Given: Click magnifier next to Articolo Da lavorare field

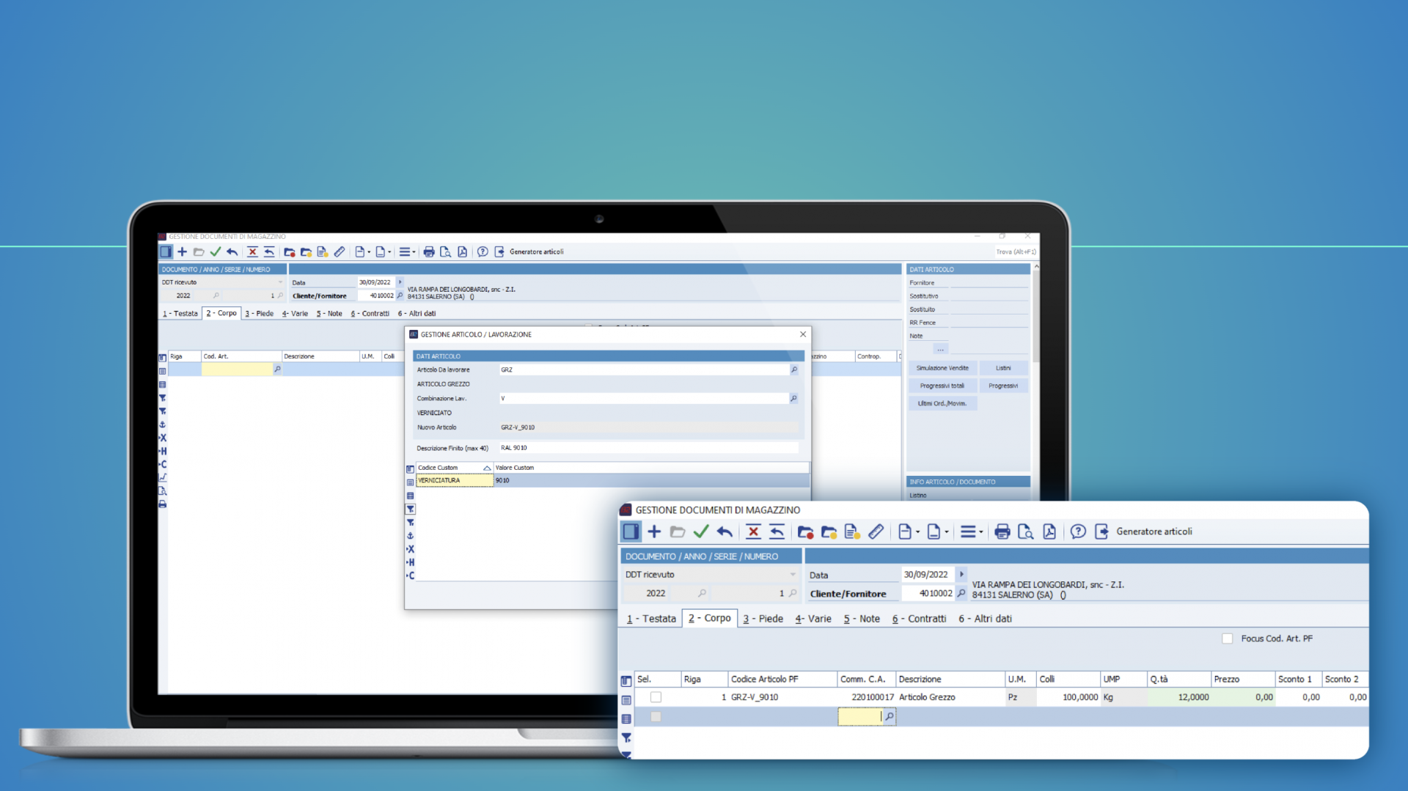Looking at the screenshot, I should (793, 369).
